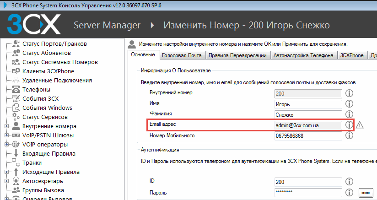Expand Исходящие Правила tree node
Screen dimensions: 377x200
(6, 172)
